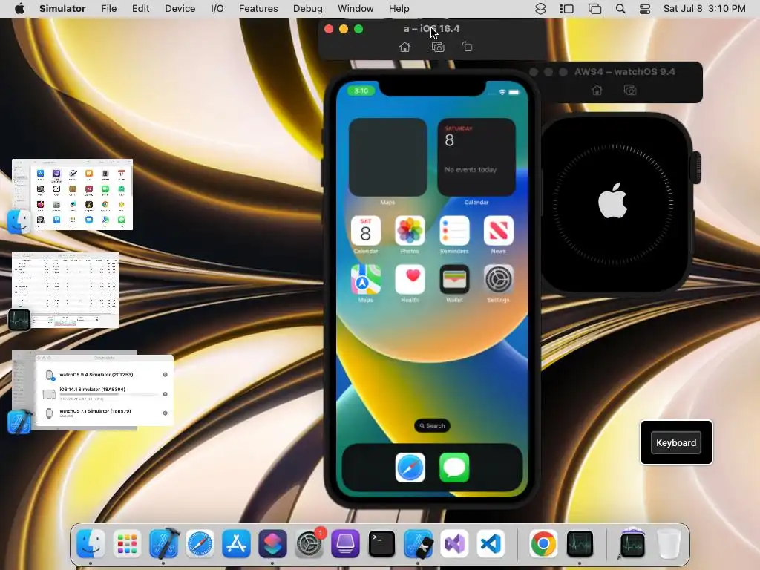Open App Store from the Dock

(x=236, y=543)
